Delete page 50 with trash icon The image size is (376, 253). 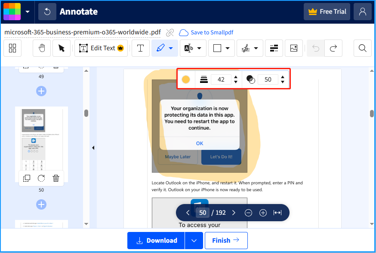click(x=56, y=178)
